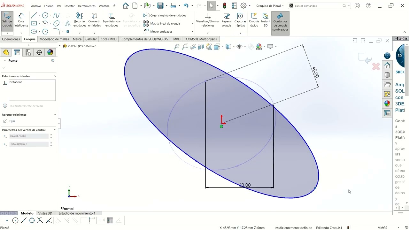The height and width of the screenshot is (230, 409).
Task: Switch to Calcular tab
Action: [x=91, y=39]
